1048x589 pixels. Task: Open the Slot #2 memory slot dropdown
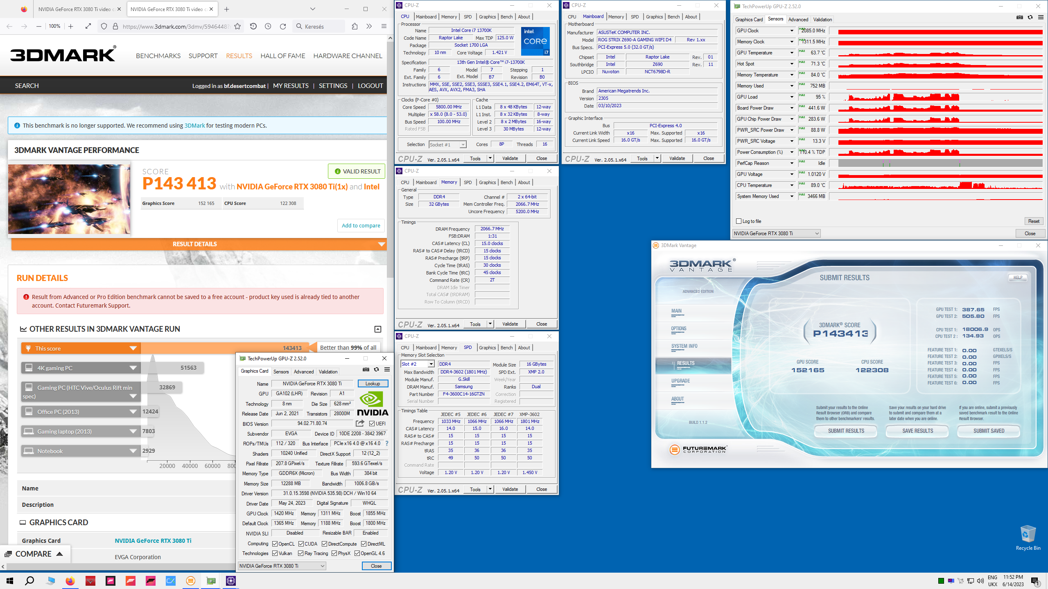pyautogui.click(x=431, y=364)
